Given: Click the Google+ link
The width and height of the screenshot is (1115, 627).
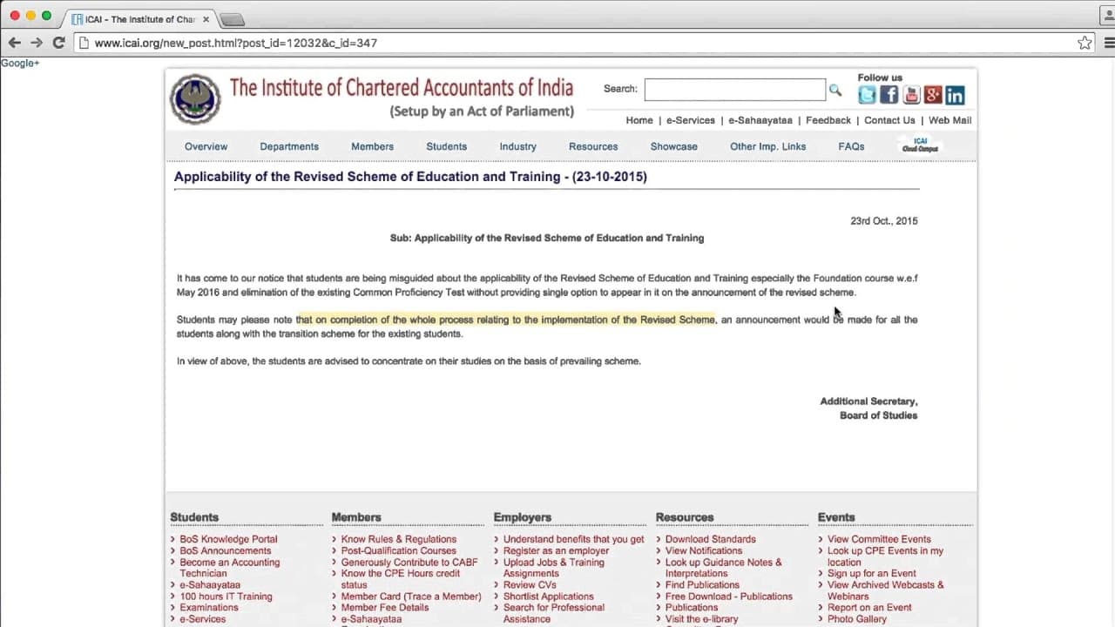Looking at the screenshot, I should coord(20,63).
